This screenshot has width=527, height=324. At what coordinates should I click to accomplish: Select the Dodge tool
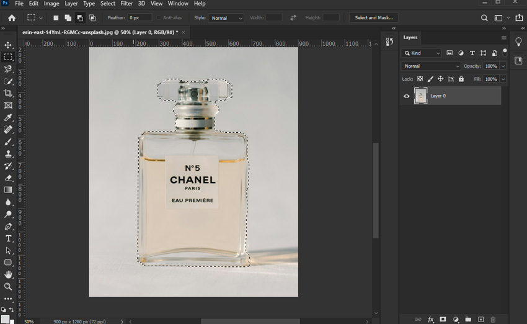(8, 214)
